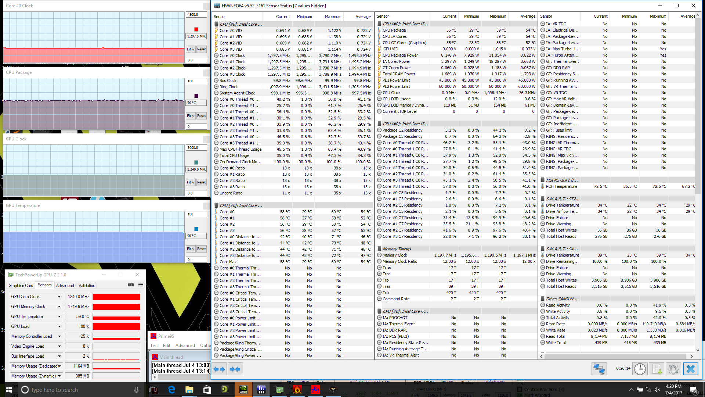This screenshot has height=397, width=705.
Task: Click blue swatch on GPU Temperature graph
Action: tap(196, 229)
